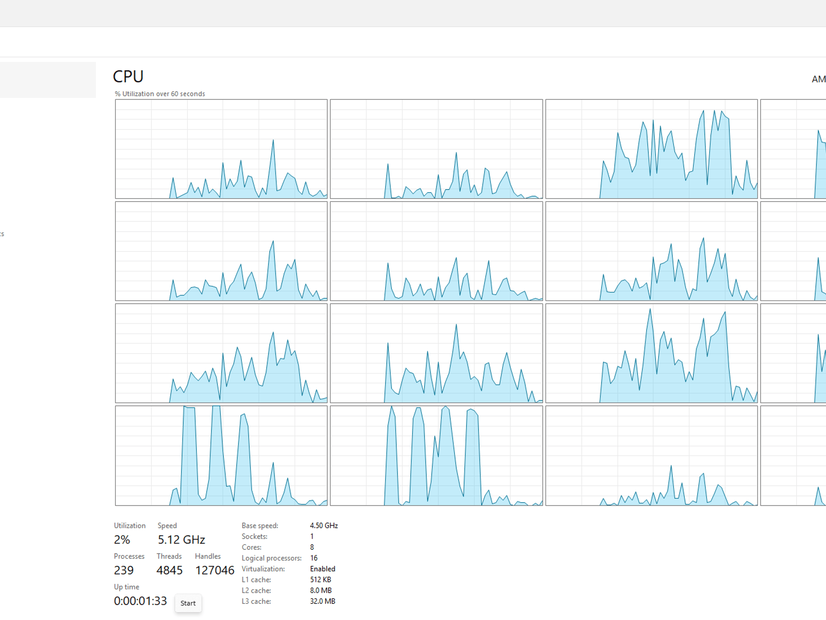Screen dimensions: 826x620
Task: Click the Virtualization value 'Enabled'
Action: tap(323, 569)
